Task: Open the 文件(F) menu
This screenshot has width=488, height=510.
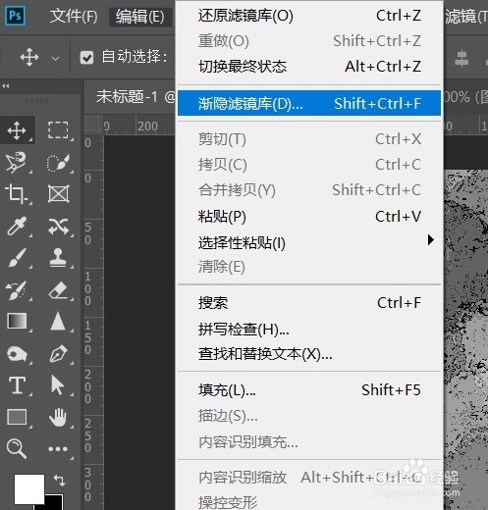Action: (74, 17)
